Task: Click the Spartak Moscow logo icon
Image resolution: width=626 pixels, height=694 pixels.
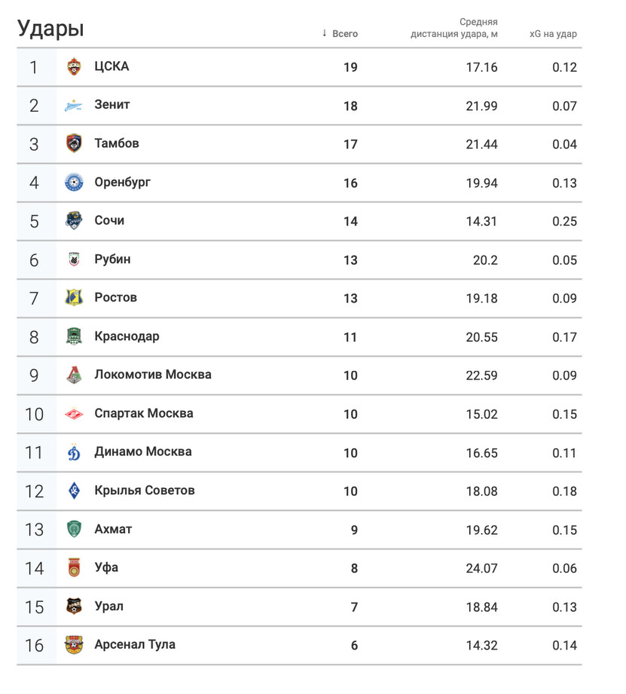Action: click(74, 413)
